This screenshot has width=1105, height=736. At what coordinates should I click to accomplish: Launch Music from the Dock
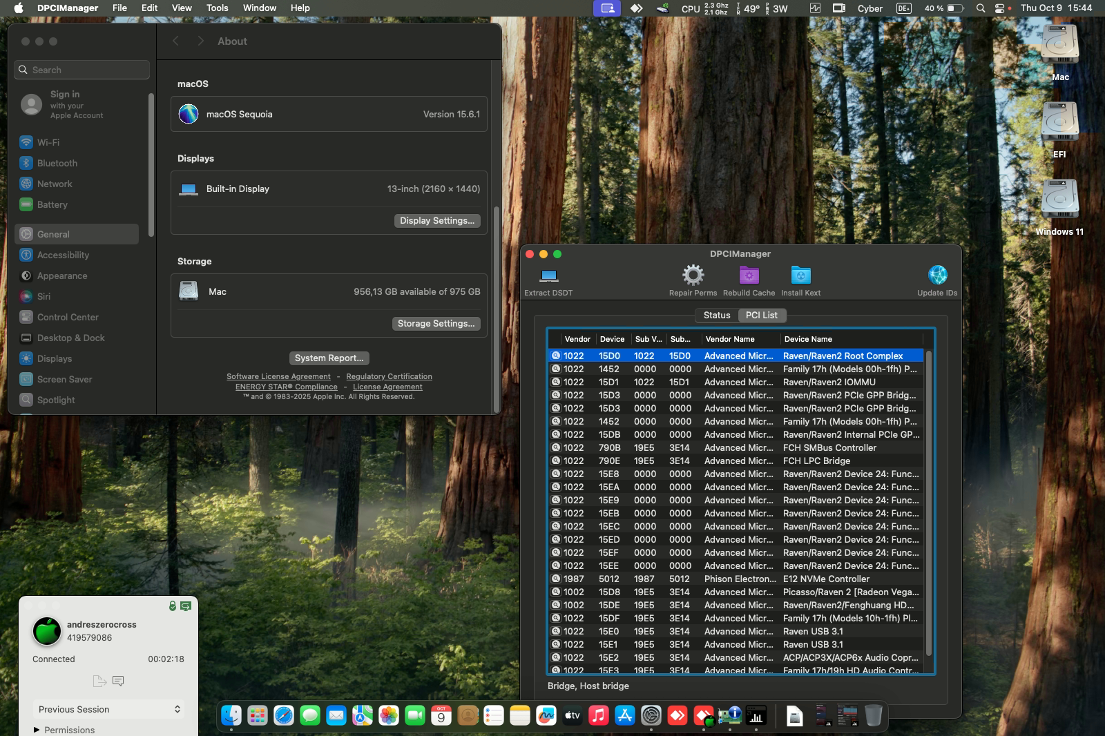click(x=599, y=716)
